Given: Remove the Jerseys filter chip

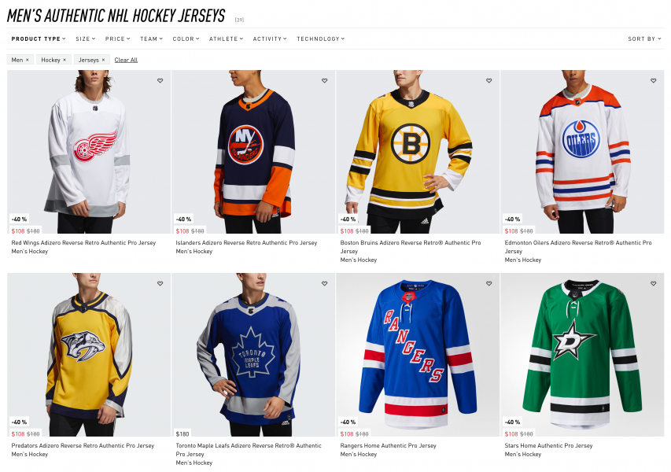Looking at the screenshot, I should [103, 60].
